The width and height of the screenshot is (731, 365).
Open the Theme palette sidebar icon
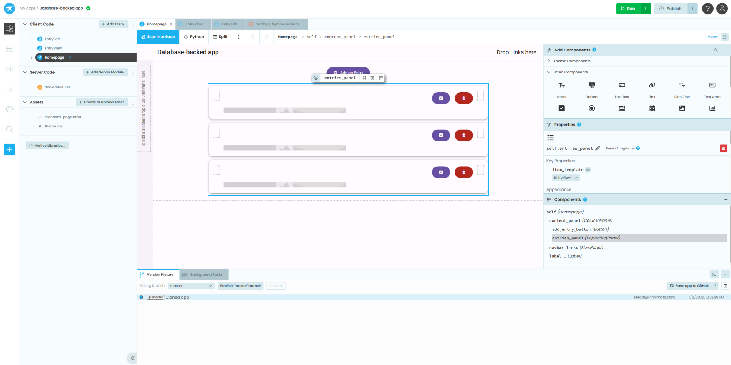point(10,109)
